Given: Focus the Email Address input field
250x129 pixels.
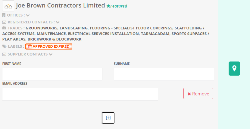Looking at the screenshot, I should click(80, 94).
